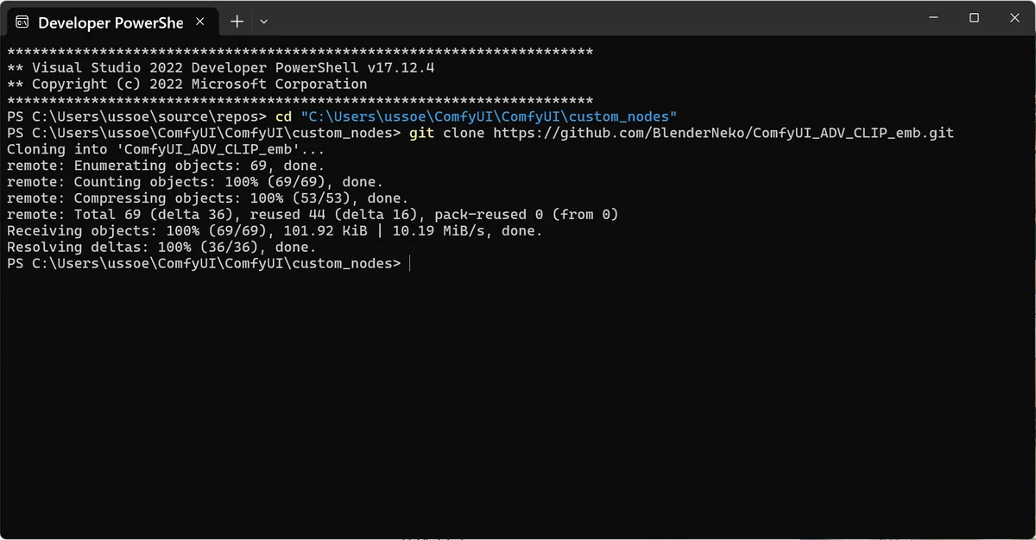Click the "cd" command on the source\repos prompt line
This screenshot has height=540, width=1036.
(283, 116)
